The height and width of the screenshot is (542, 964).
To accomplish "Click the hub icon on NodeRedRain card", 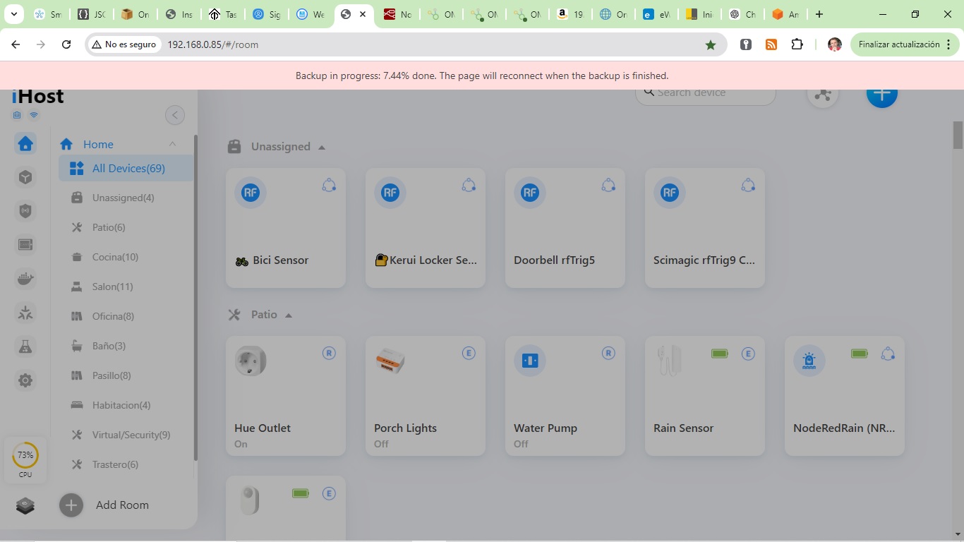I will coord(888,353).
